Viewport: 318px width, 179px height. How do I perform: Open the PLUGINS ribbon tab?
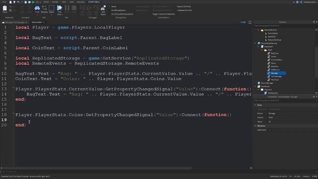point(80,2)
